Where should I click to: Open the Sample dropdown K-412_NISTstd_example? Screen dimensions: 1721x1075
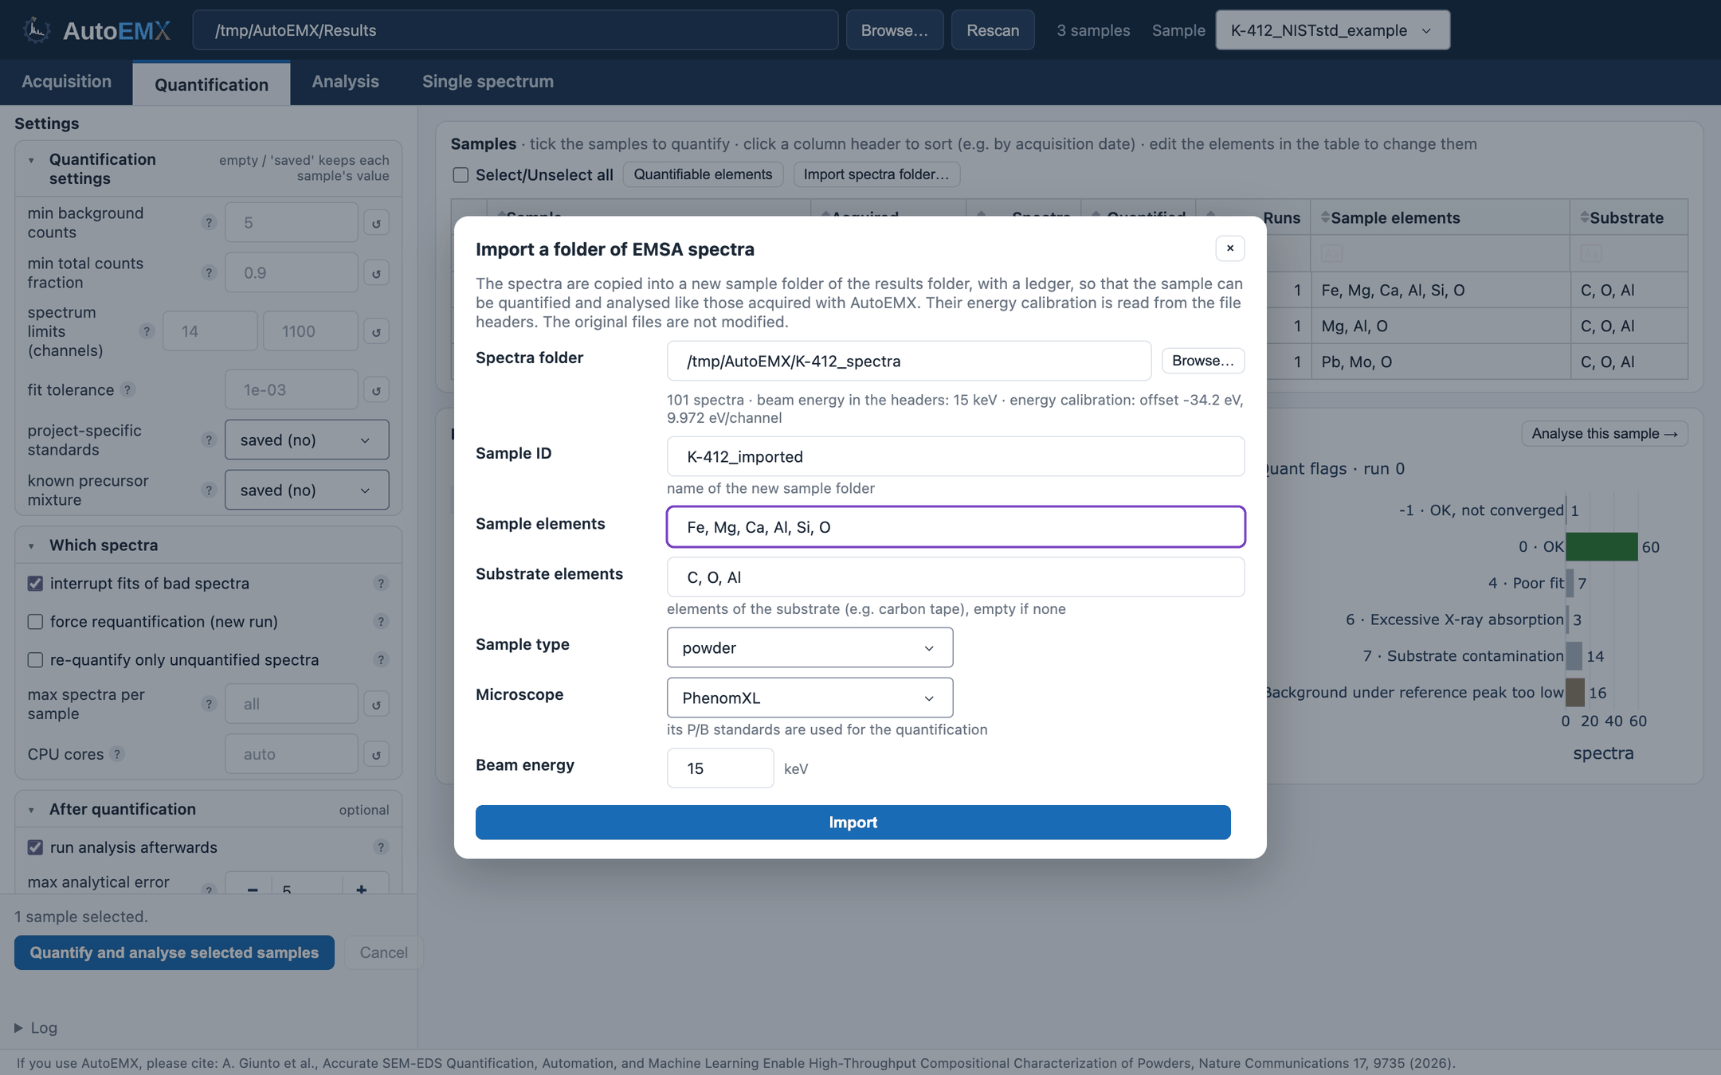click(1332, 30)
